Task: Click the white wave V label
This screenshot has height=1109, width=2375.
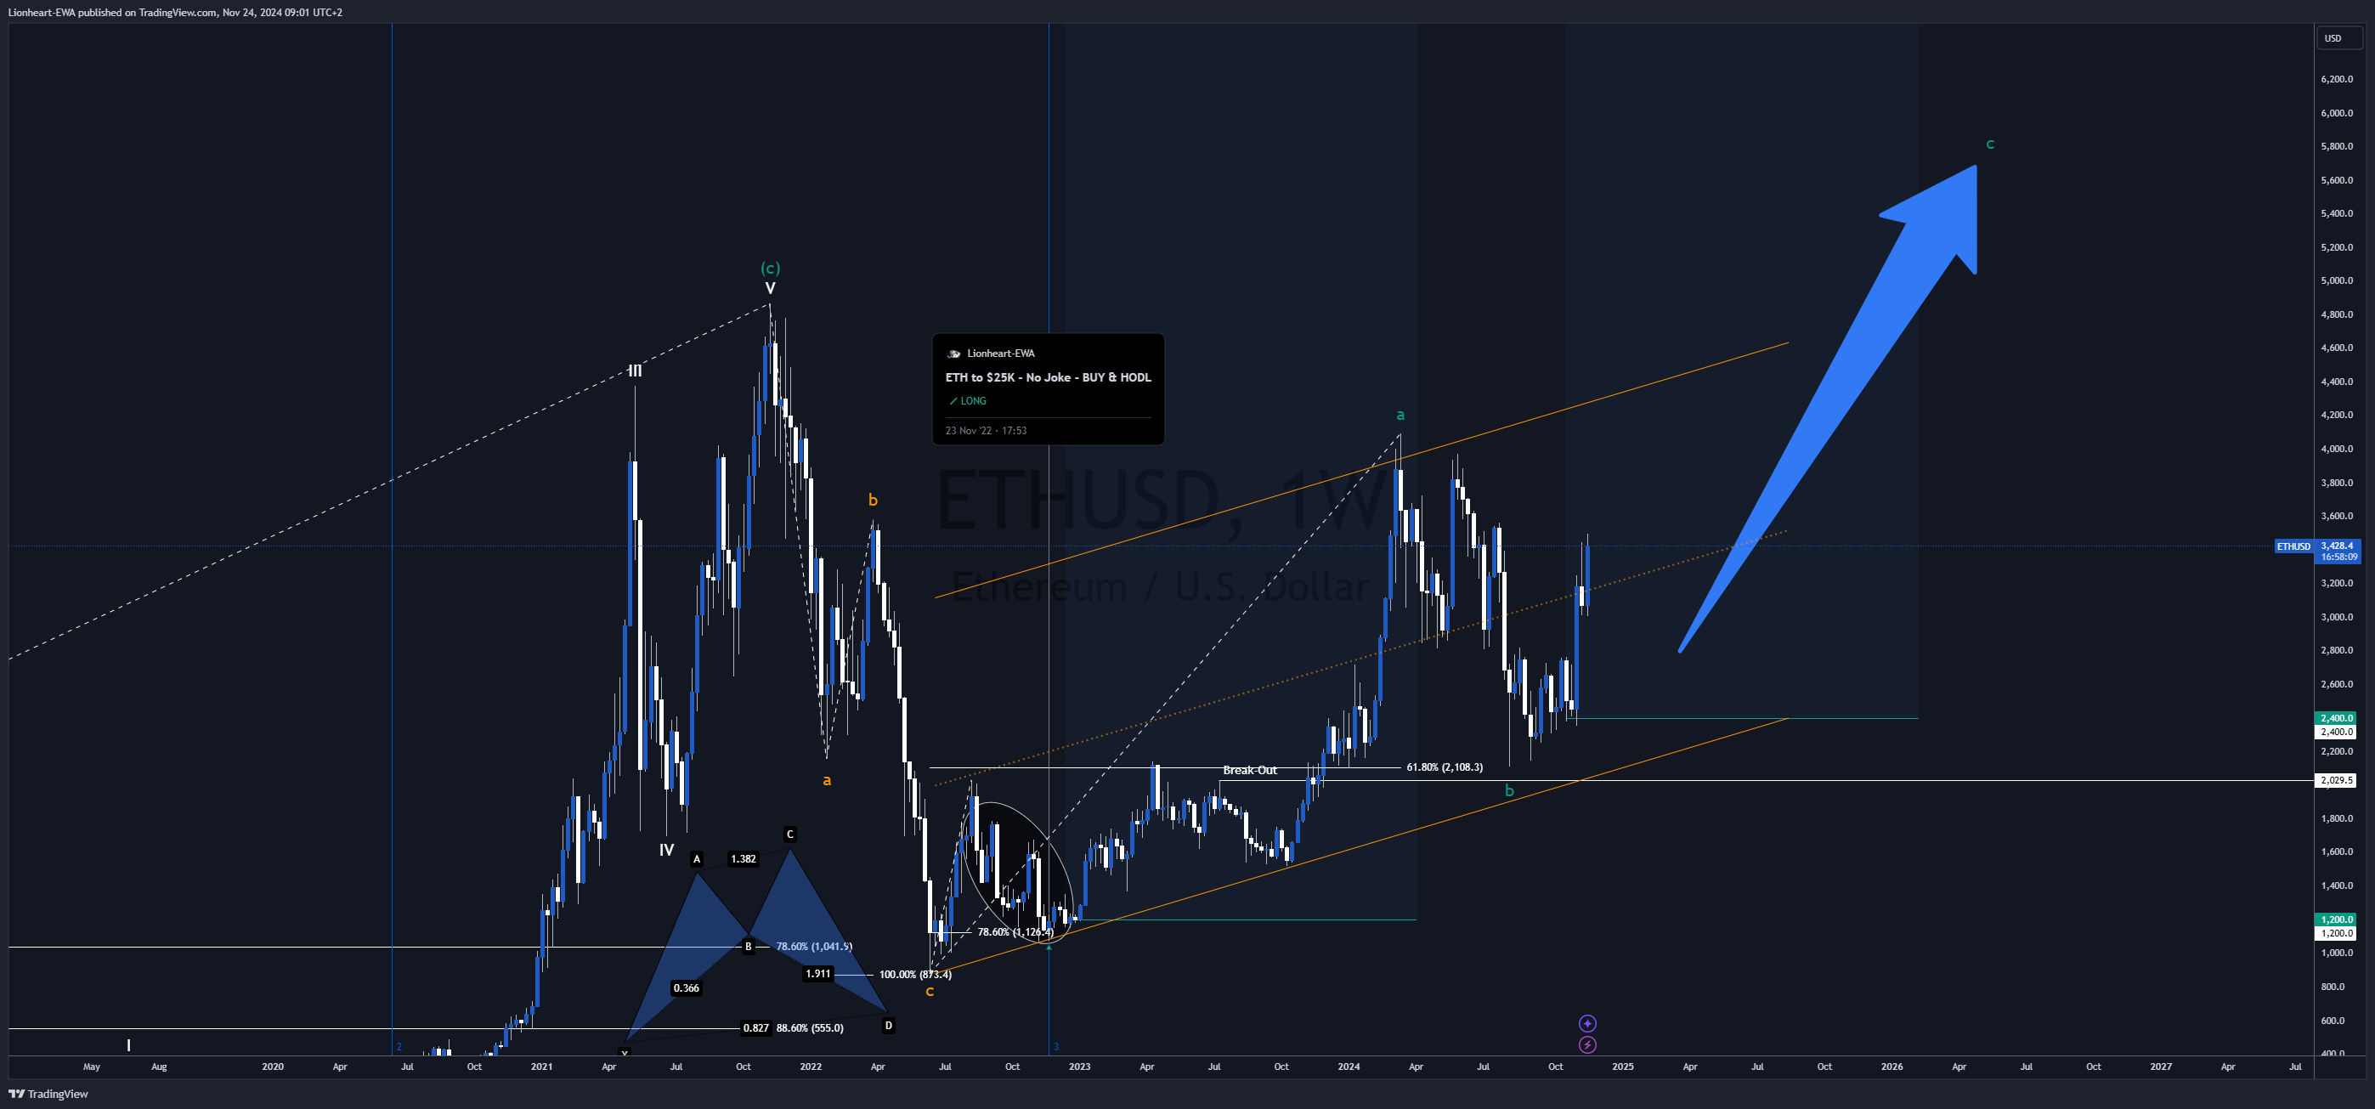Action: coord(770,289)
